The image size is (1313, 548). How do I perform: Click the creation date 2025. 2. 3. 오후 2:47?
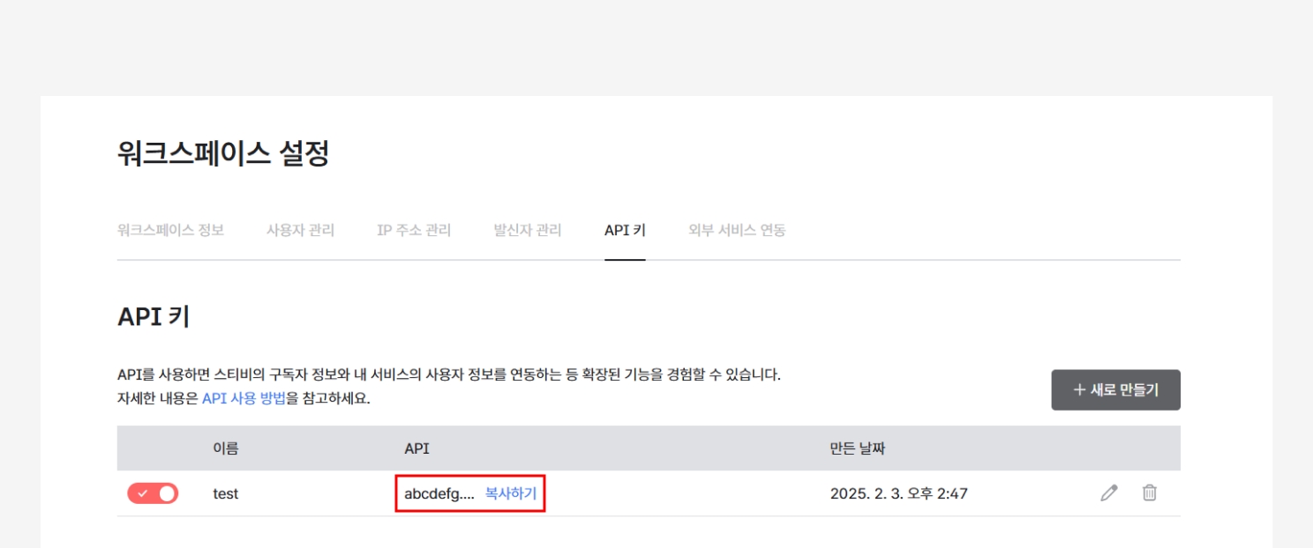click(x=898, y=493)
